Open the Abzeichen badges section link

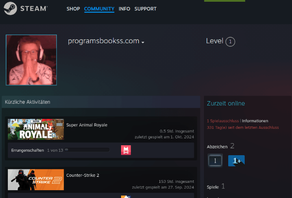(217, 147)
